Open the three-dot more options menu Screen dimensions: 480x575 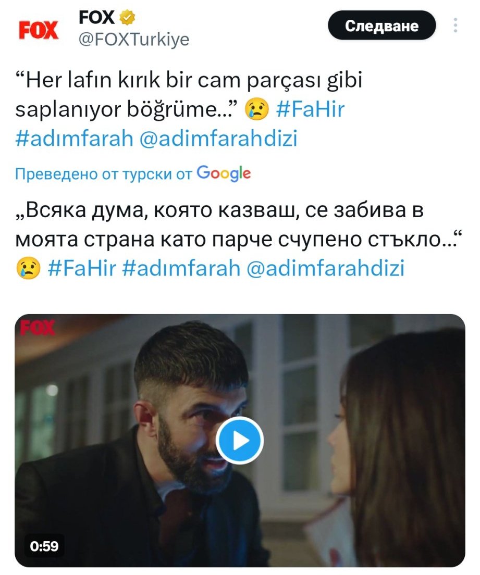tap(456, 26)
